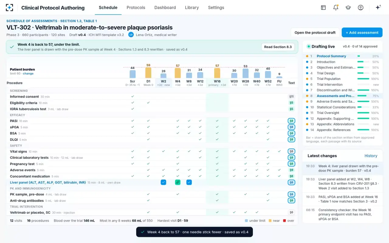Open the §9 badge on Adverse events row

291,170
